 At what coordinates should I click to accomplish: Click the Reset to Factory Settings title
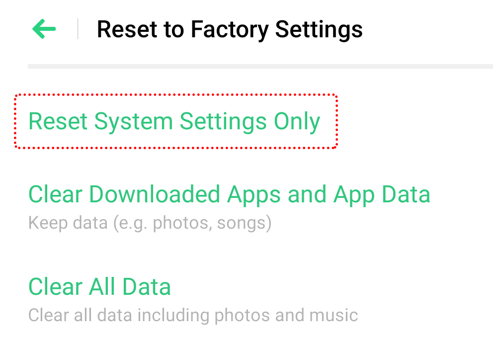pos(230,29)
